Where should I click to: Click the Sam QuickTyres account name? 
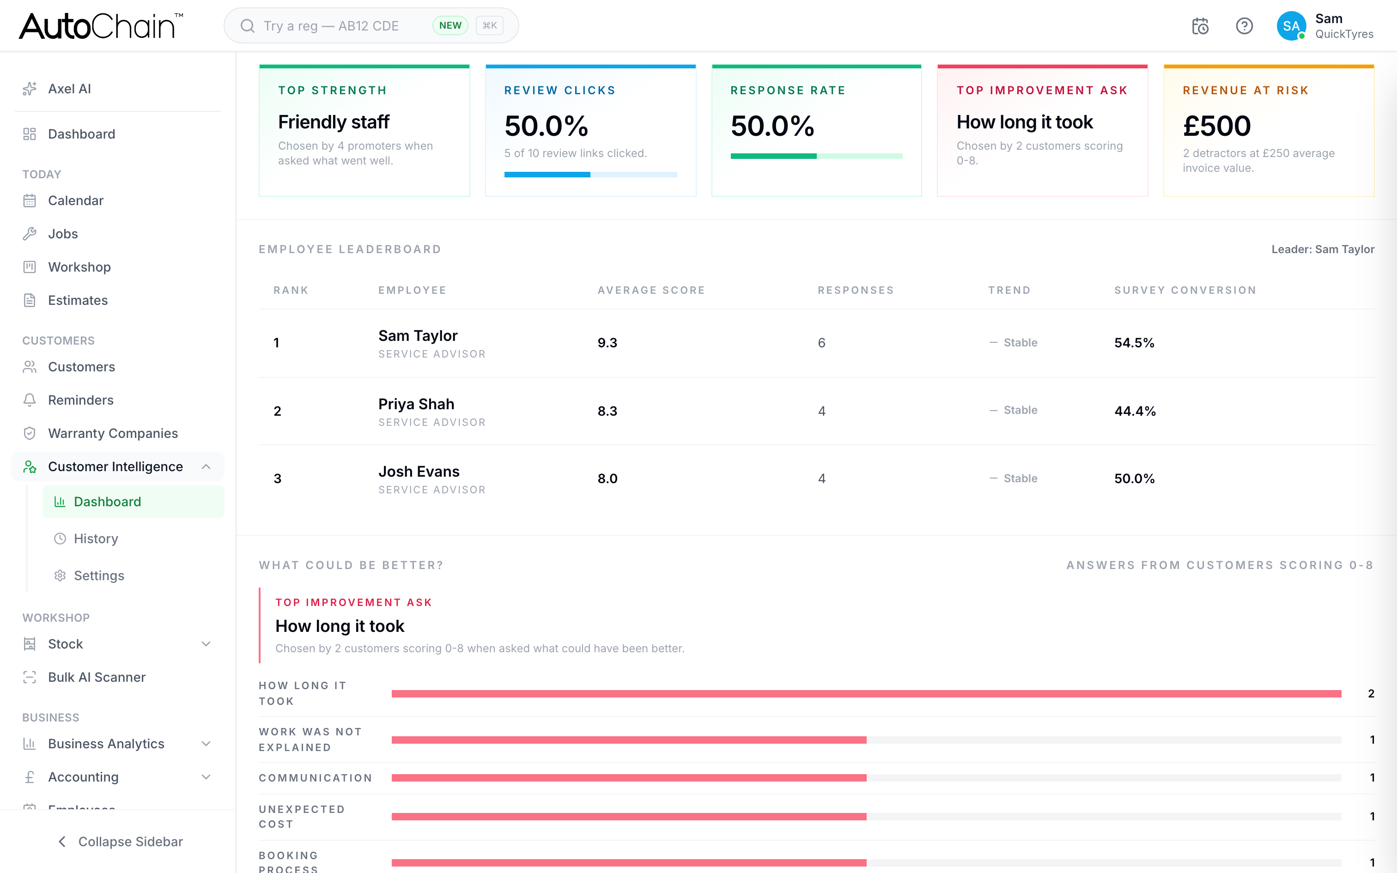pyautogui.click(x=1344, y=26)
